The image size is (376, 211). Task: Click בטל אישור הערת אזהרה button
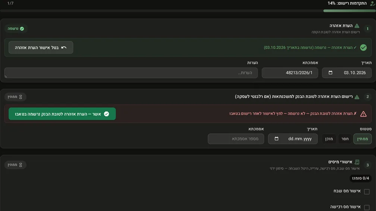(x=41, y=48)
